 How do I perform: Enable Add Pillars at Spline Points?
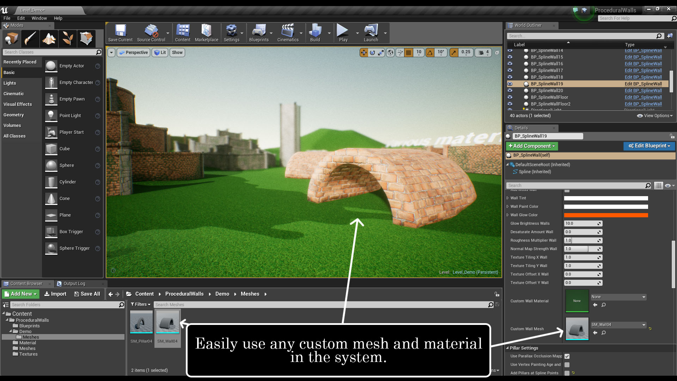[567, 373]
